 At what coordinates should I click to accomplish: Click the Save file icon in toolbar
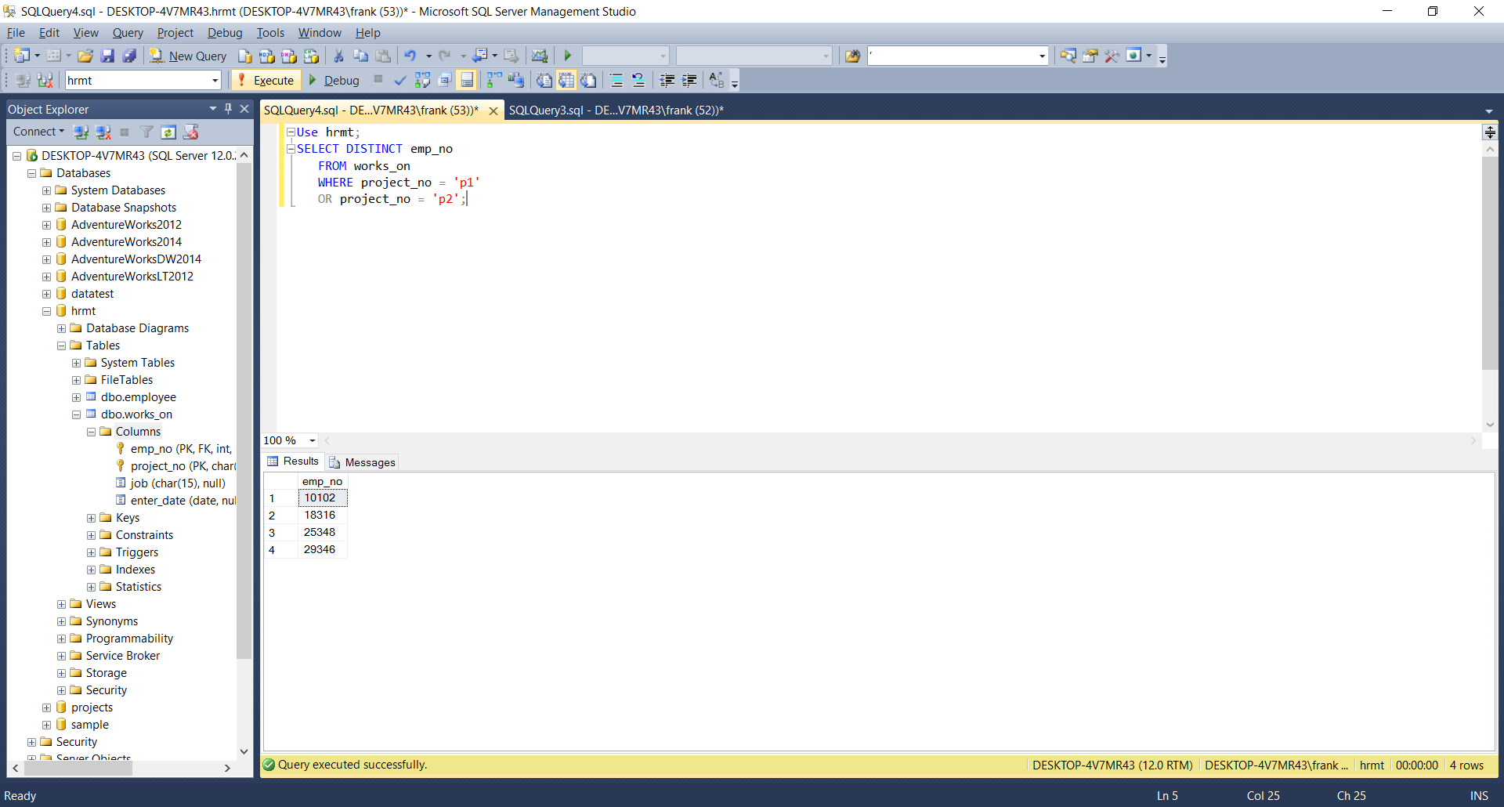(107, 56)
